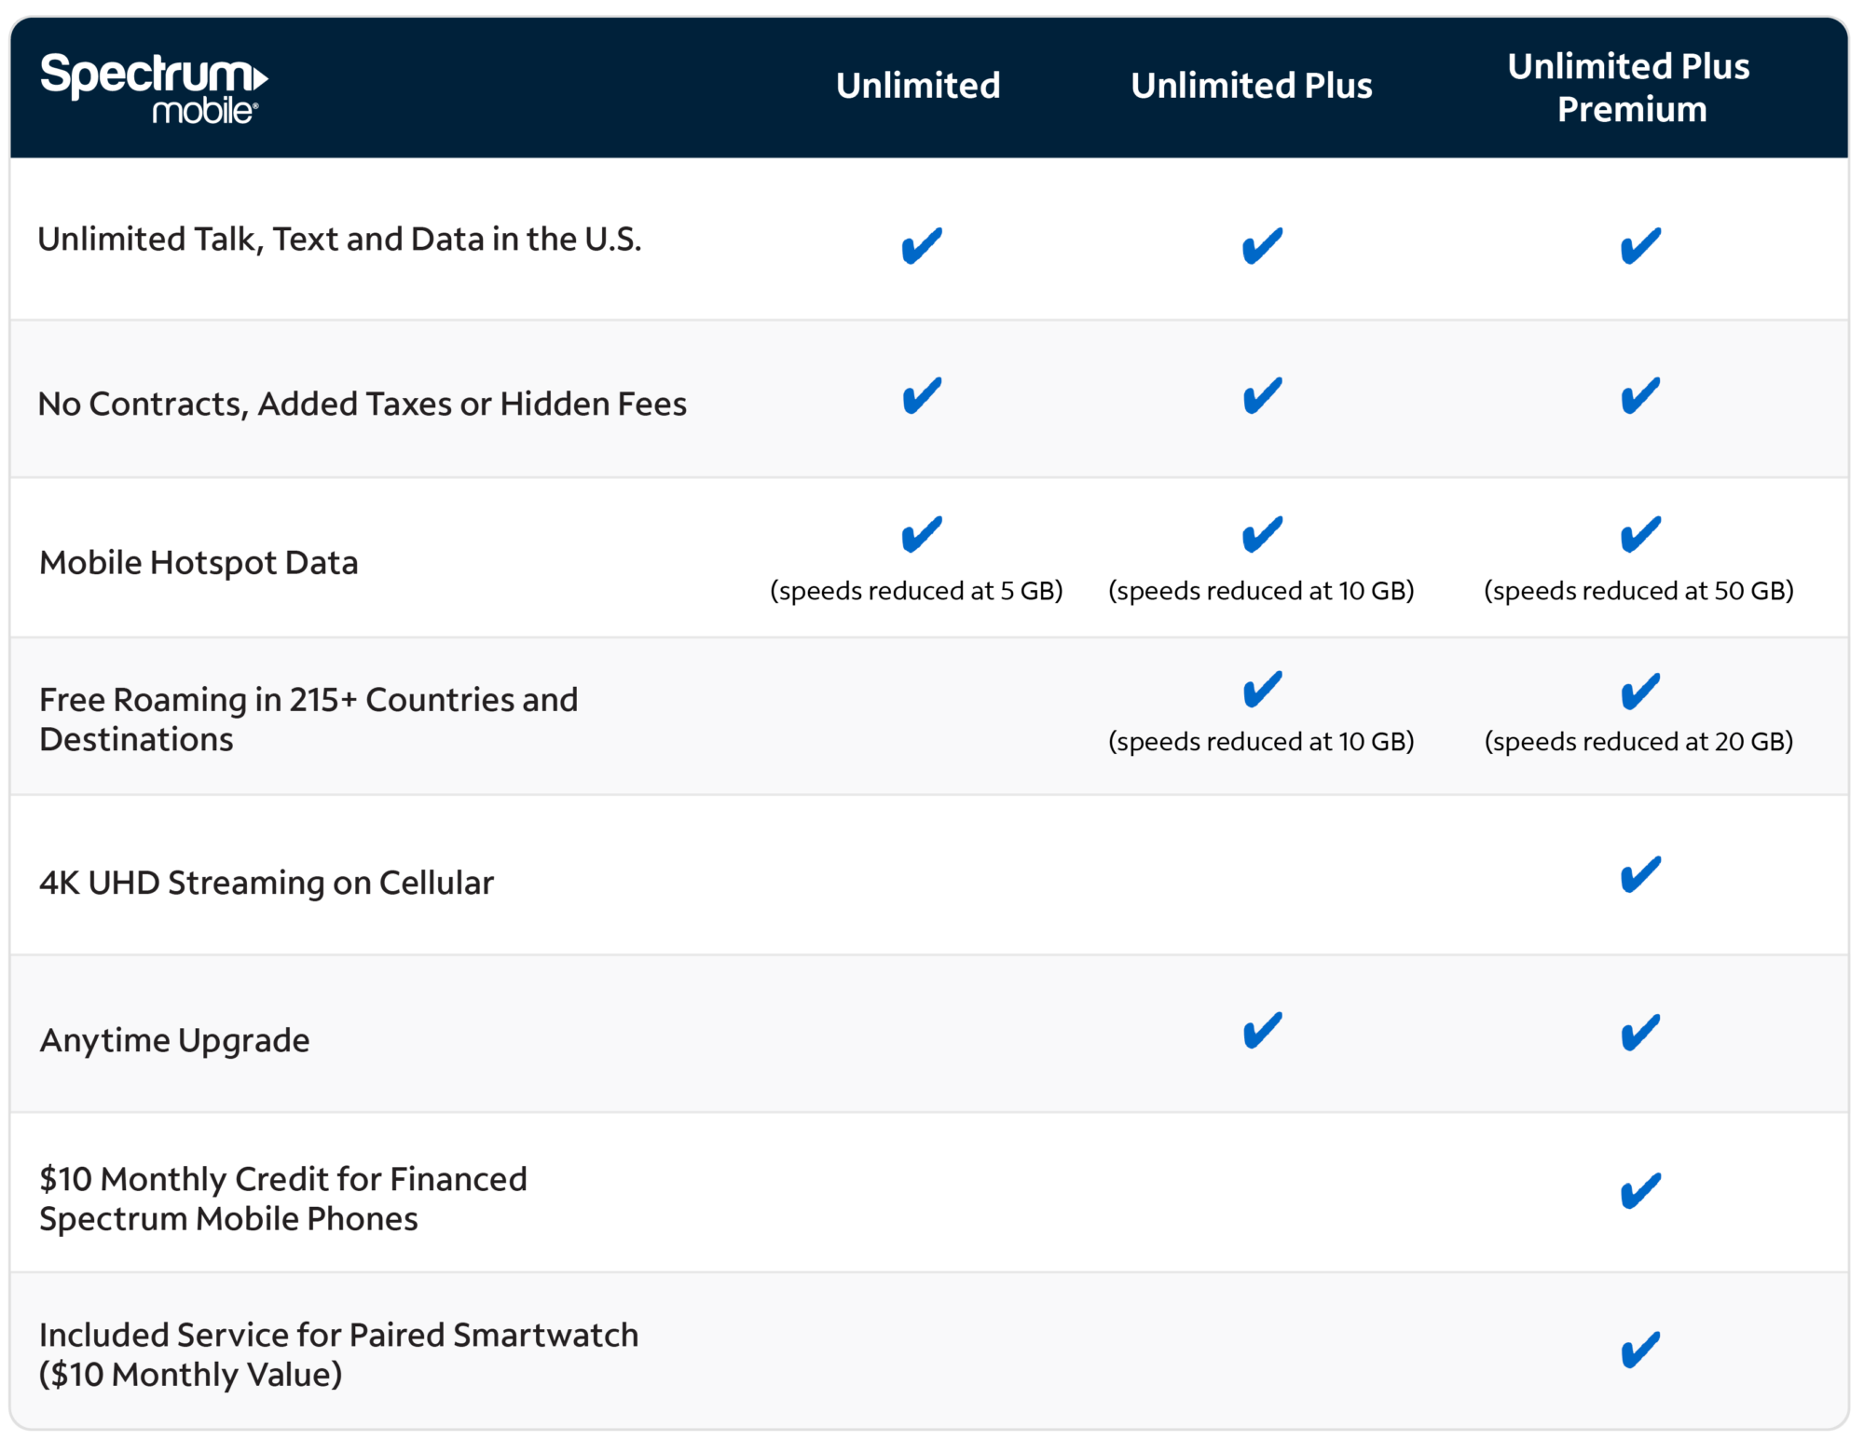Click '(speeds reduced at 20 GB)' note
This screenshot has height=1440, width=1864.
point(1639,742)
